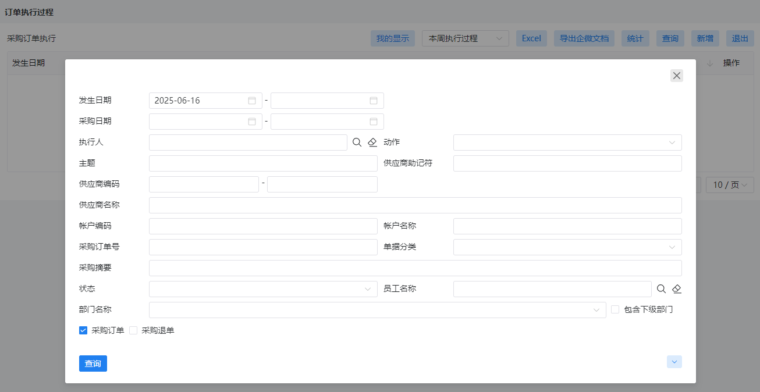Click the 采购日期 start date field

tap(205, 122)
